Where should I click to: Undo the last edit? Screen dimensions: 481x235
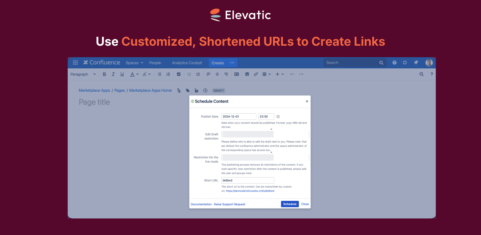point(292,74)
